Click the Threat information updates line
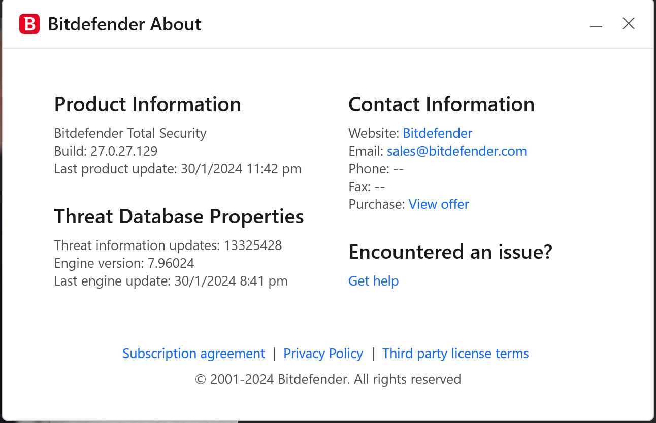This screenshot has width=656, height=423. click(168, 245)
